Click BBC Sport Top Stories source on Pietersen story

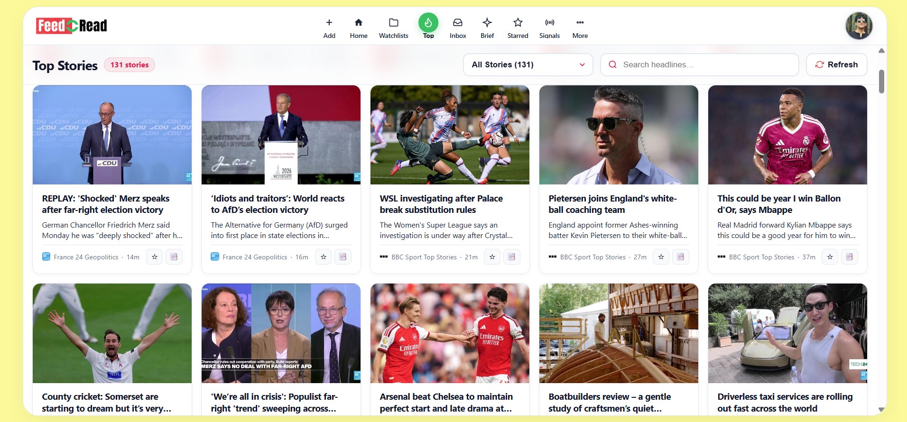[592, 257]
